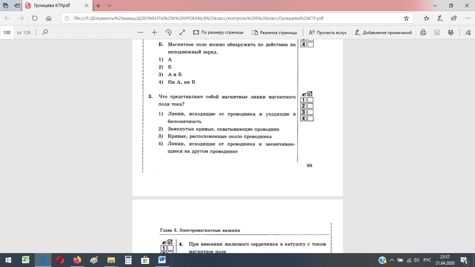This screenshot has height=267, width=475.
Task: Check answer box 1 for question 3
Action: [x=311, y=100]
